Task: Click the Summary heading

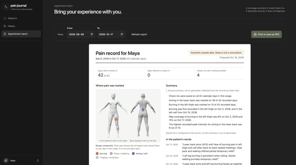Action: tap(172, 86)
